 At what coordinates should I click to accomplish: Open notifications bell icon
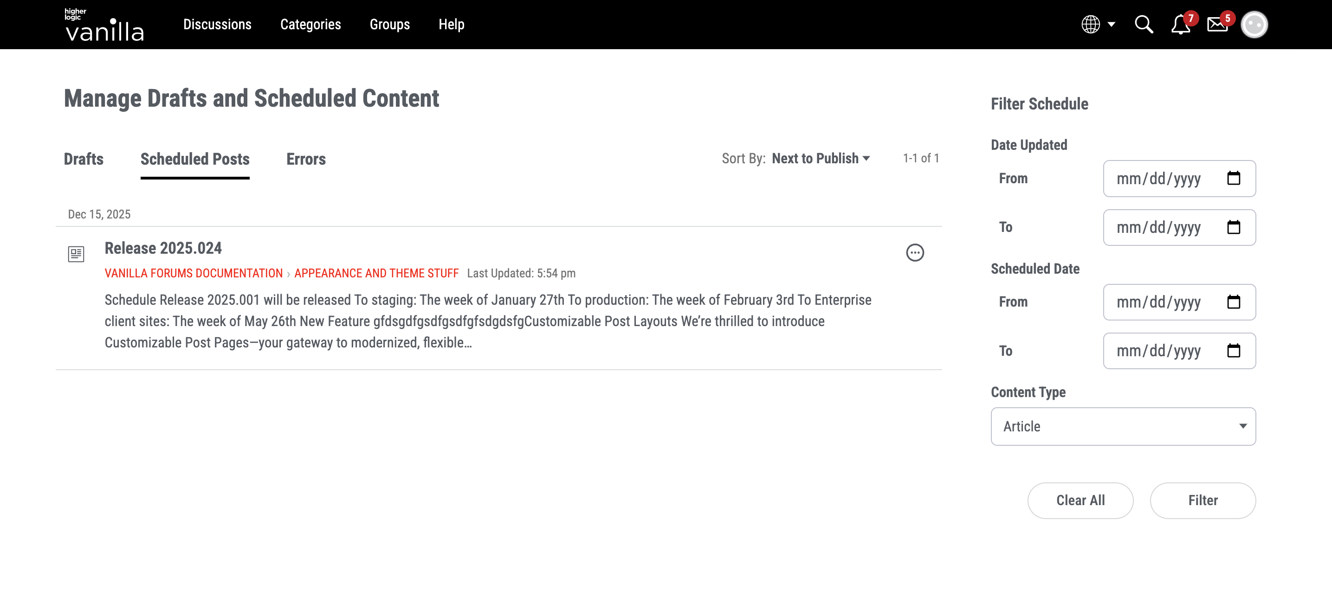coord(1180,24)
